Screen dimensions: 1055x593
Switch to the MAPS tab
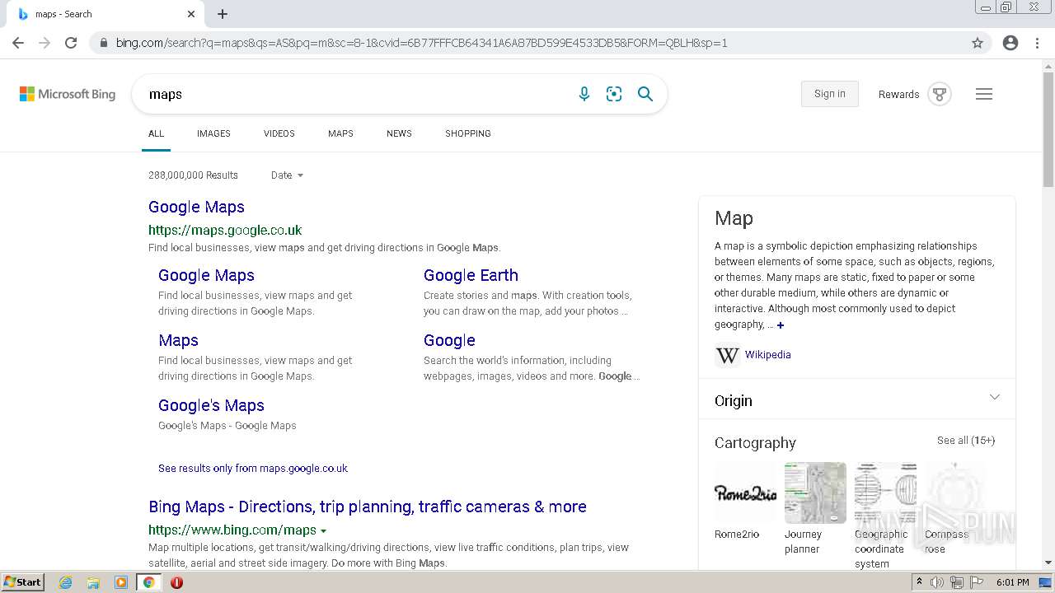pyautogui.click(x=340, y=133)
